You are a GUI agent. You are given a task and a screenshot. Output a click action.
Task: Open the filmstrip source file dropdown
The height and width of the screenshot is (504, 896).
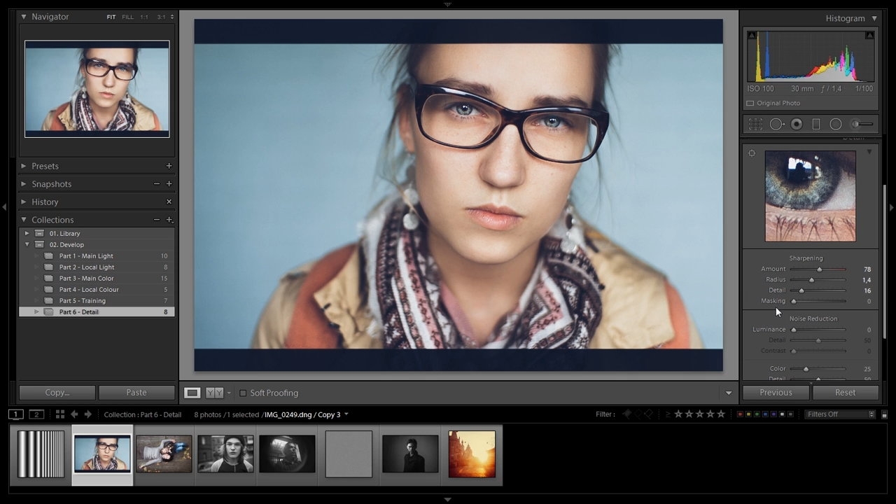pyautogui.click(x=346, y=414)
